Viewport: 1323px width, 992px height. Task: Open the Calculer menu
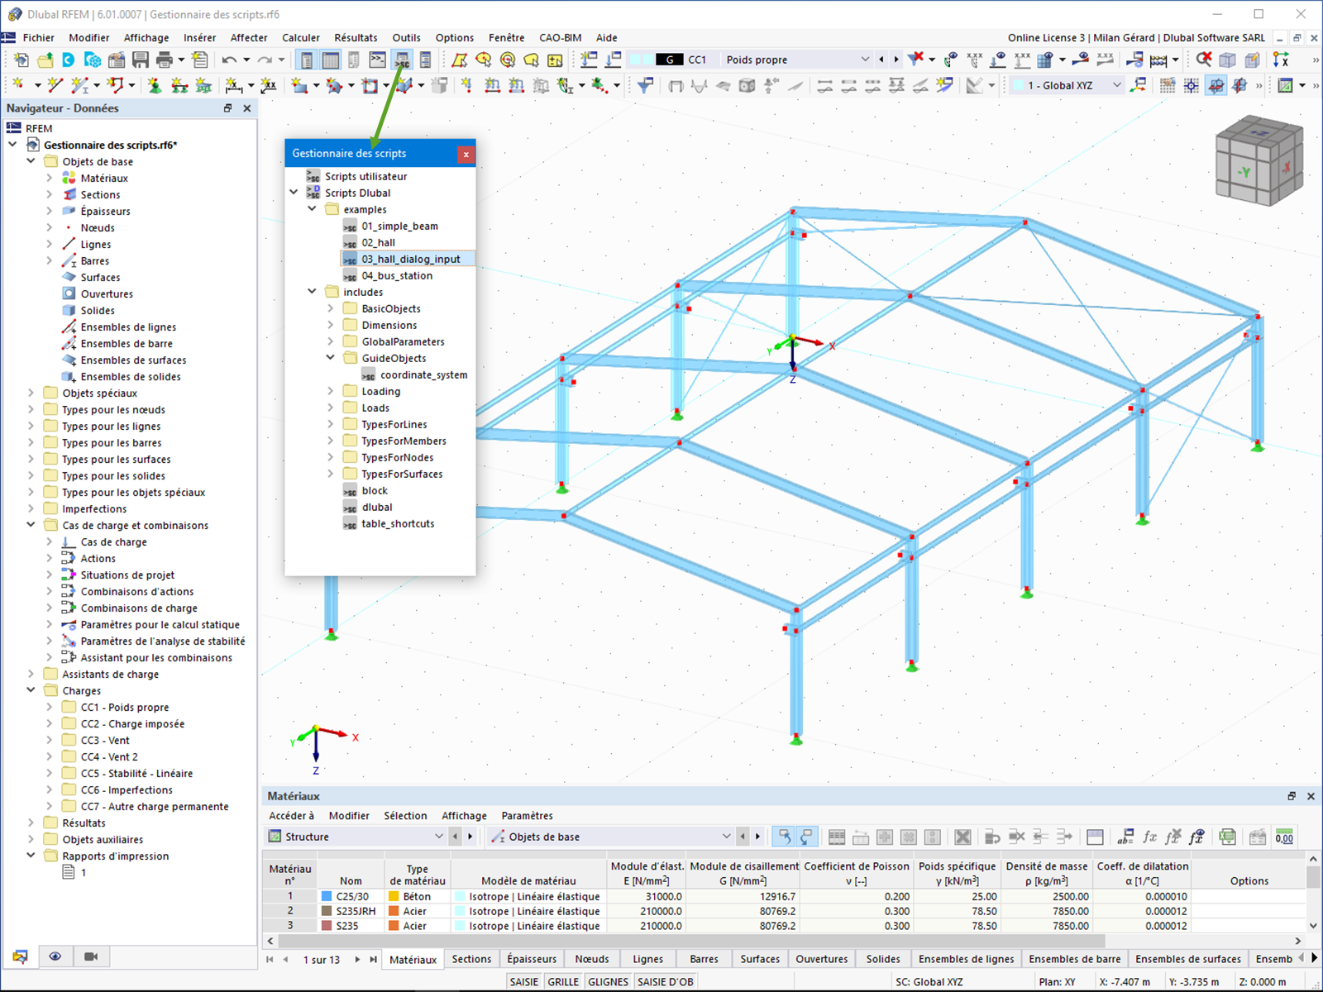301,37
